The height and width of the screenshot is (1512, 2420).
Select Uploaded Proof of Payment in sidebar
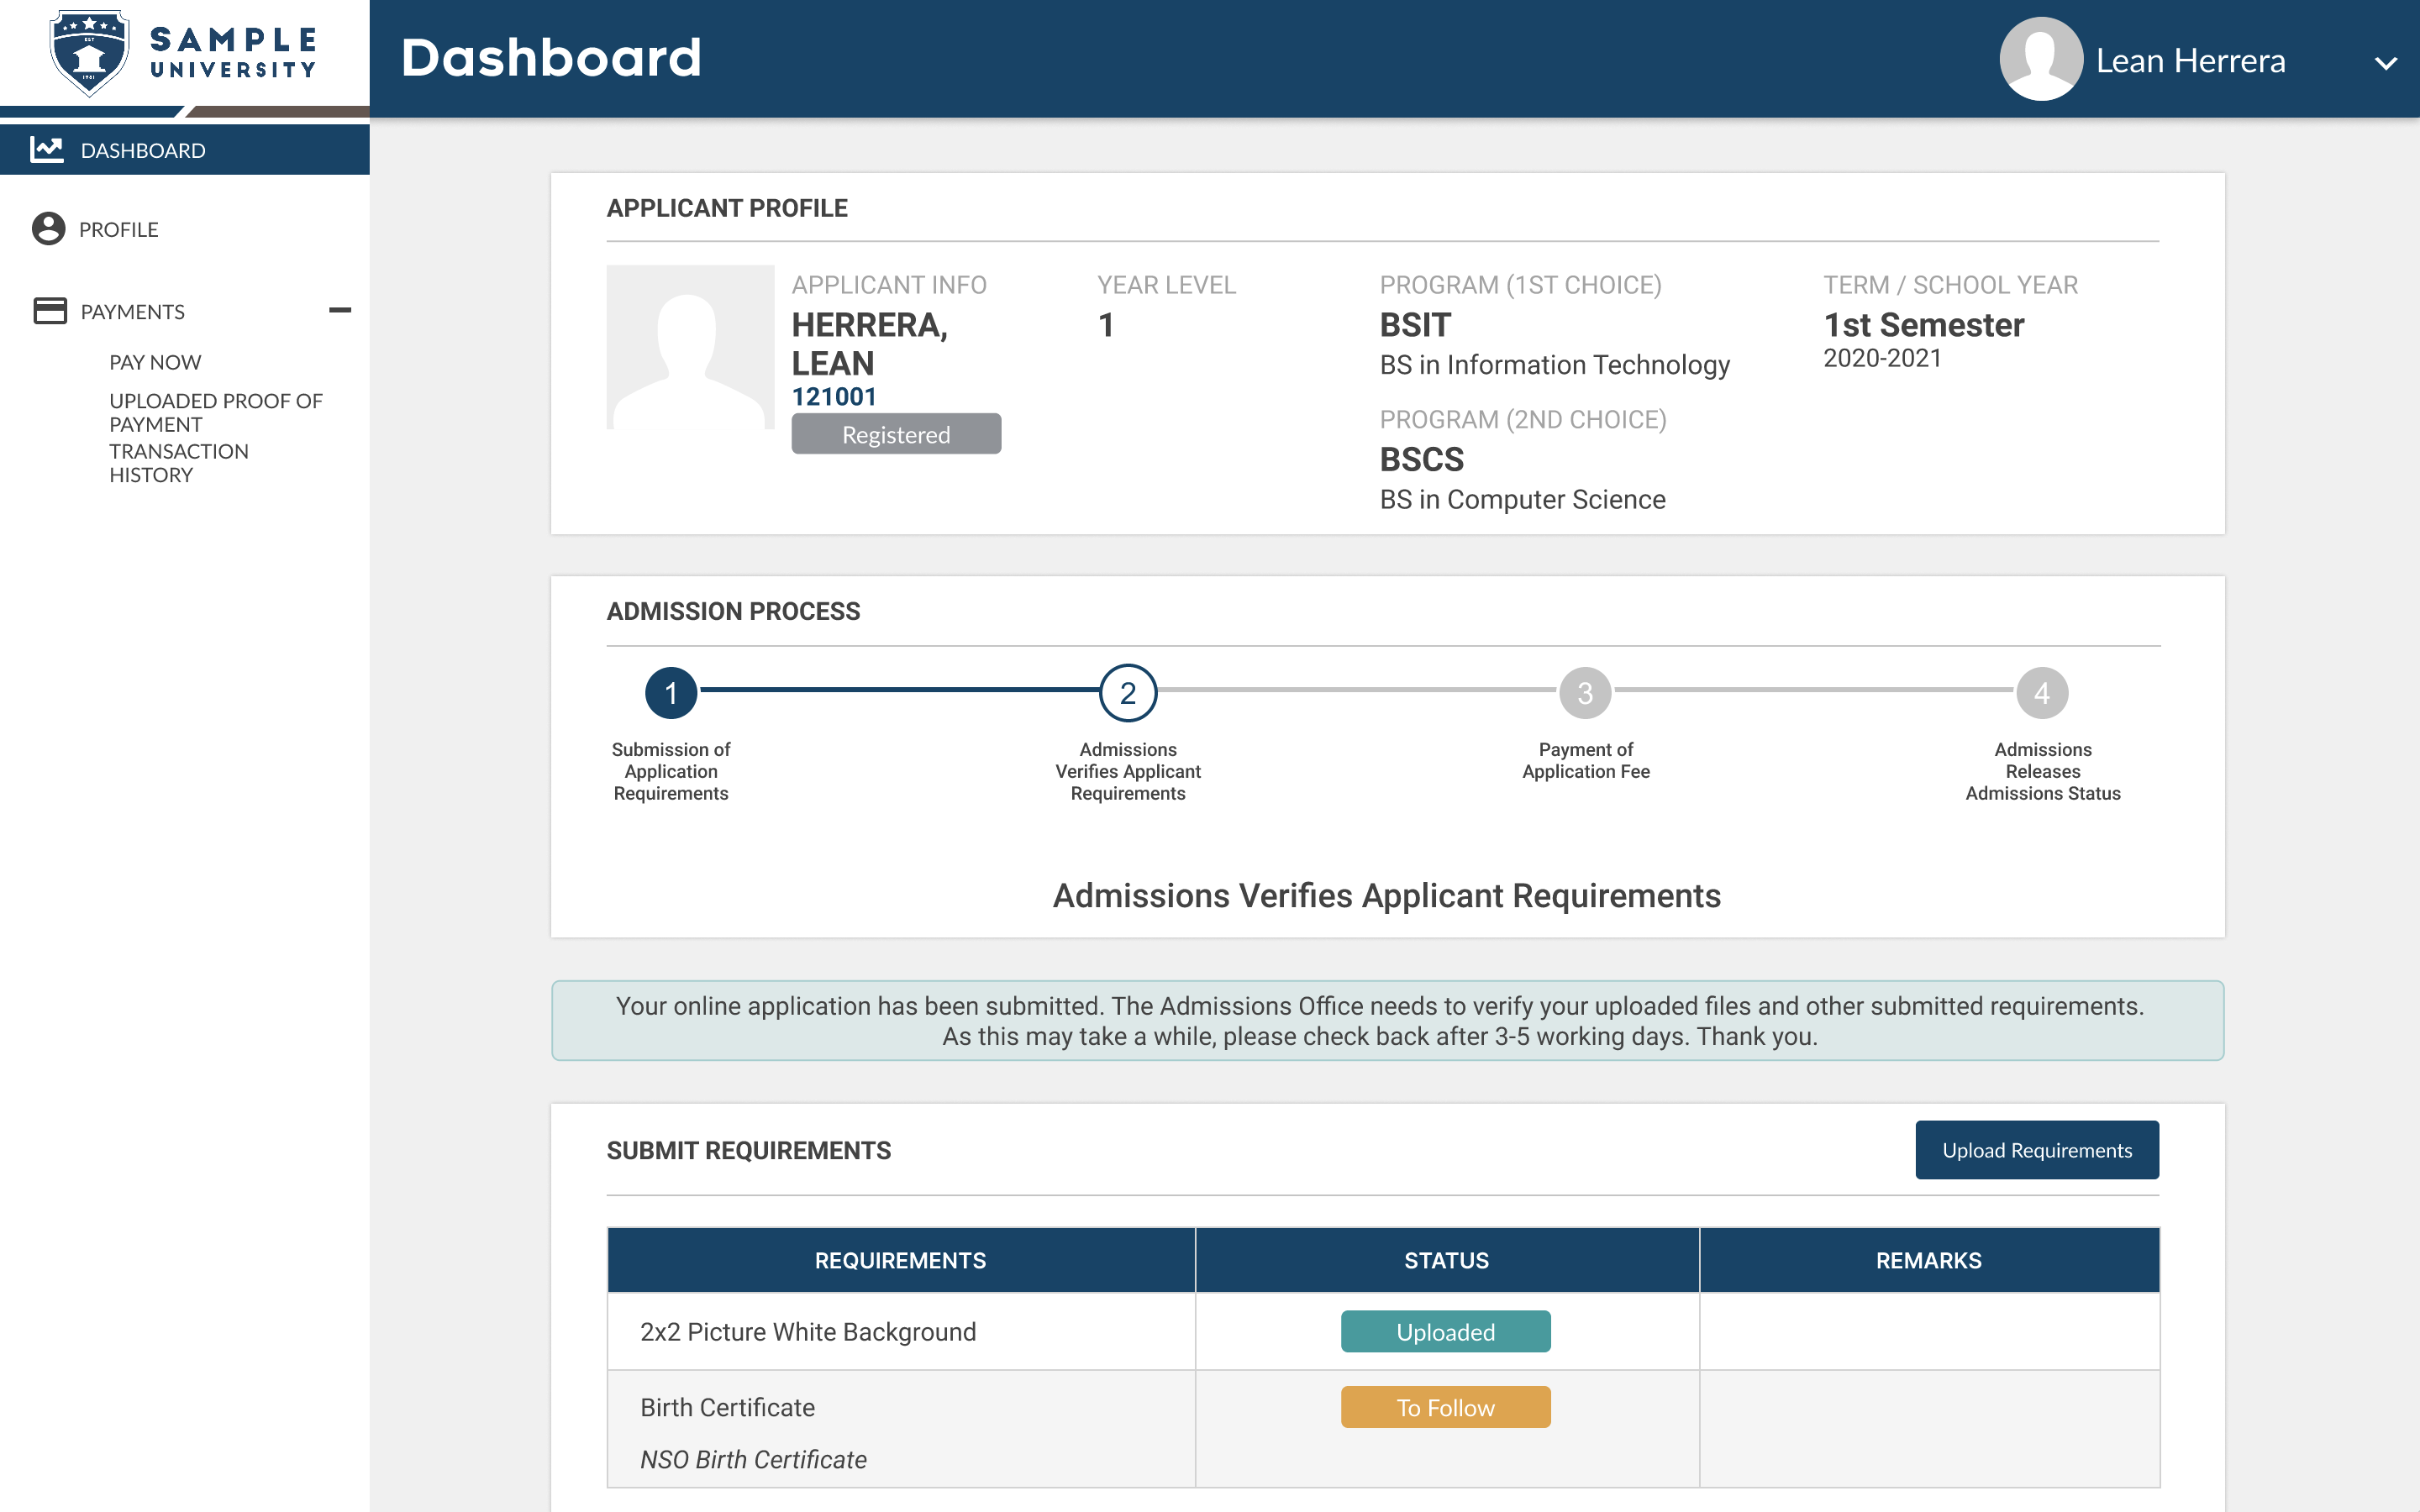click(x=215, y=412)
